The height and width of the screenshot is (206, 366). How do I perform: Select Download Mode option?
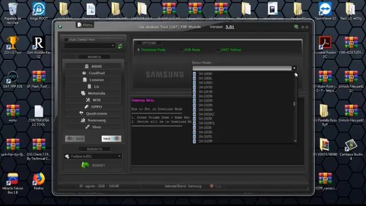click(x=151, y=50)
